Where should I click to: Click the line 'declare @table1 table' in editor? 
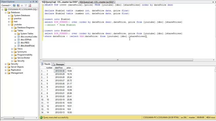[x=87, y=10]
